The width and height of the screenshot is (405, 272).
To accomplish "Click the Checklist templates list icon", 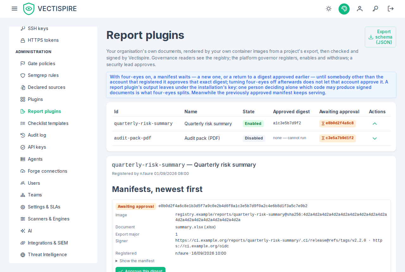I will 23,123.
